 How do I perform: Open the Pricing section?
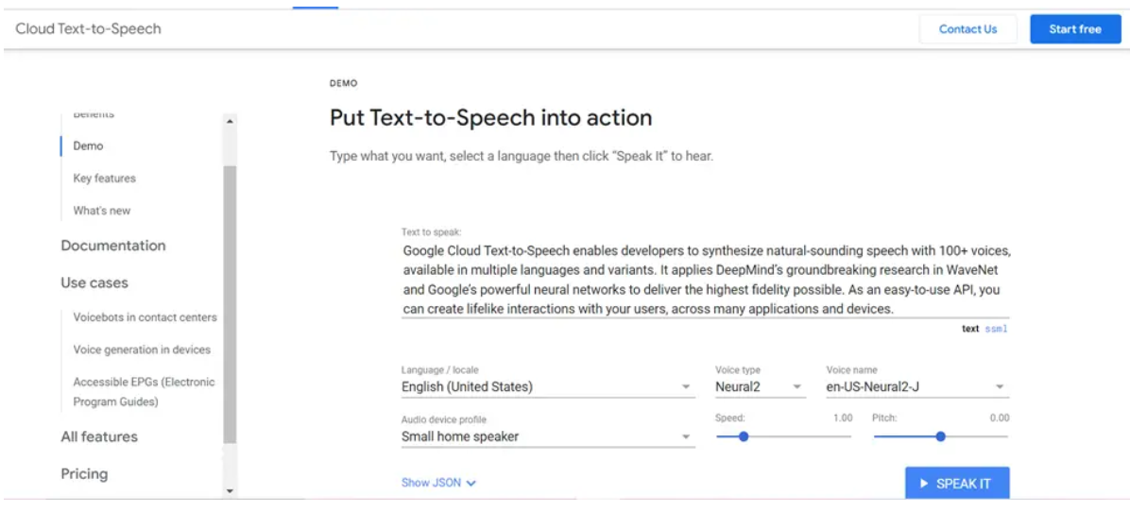(x=84, y=474)
